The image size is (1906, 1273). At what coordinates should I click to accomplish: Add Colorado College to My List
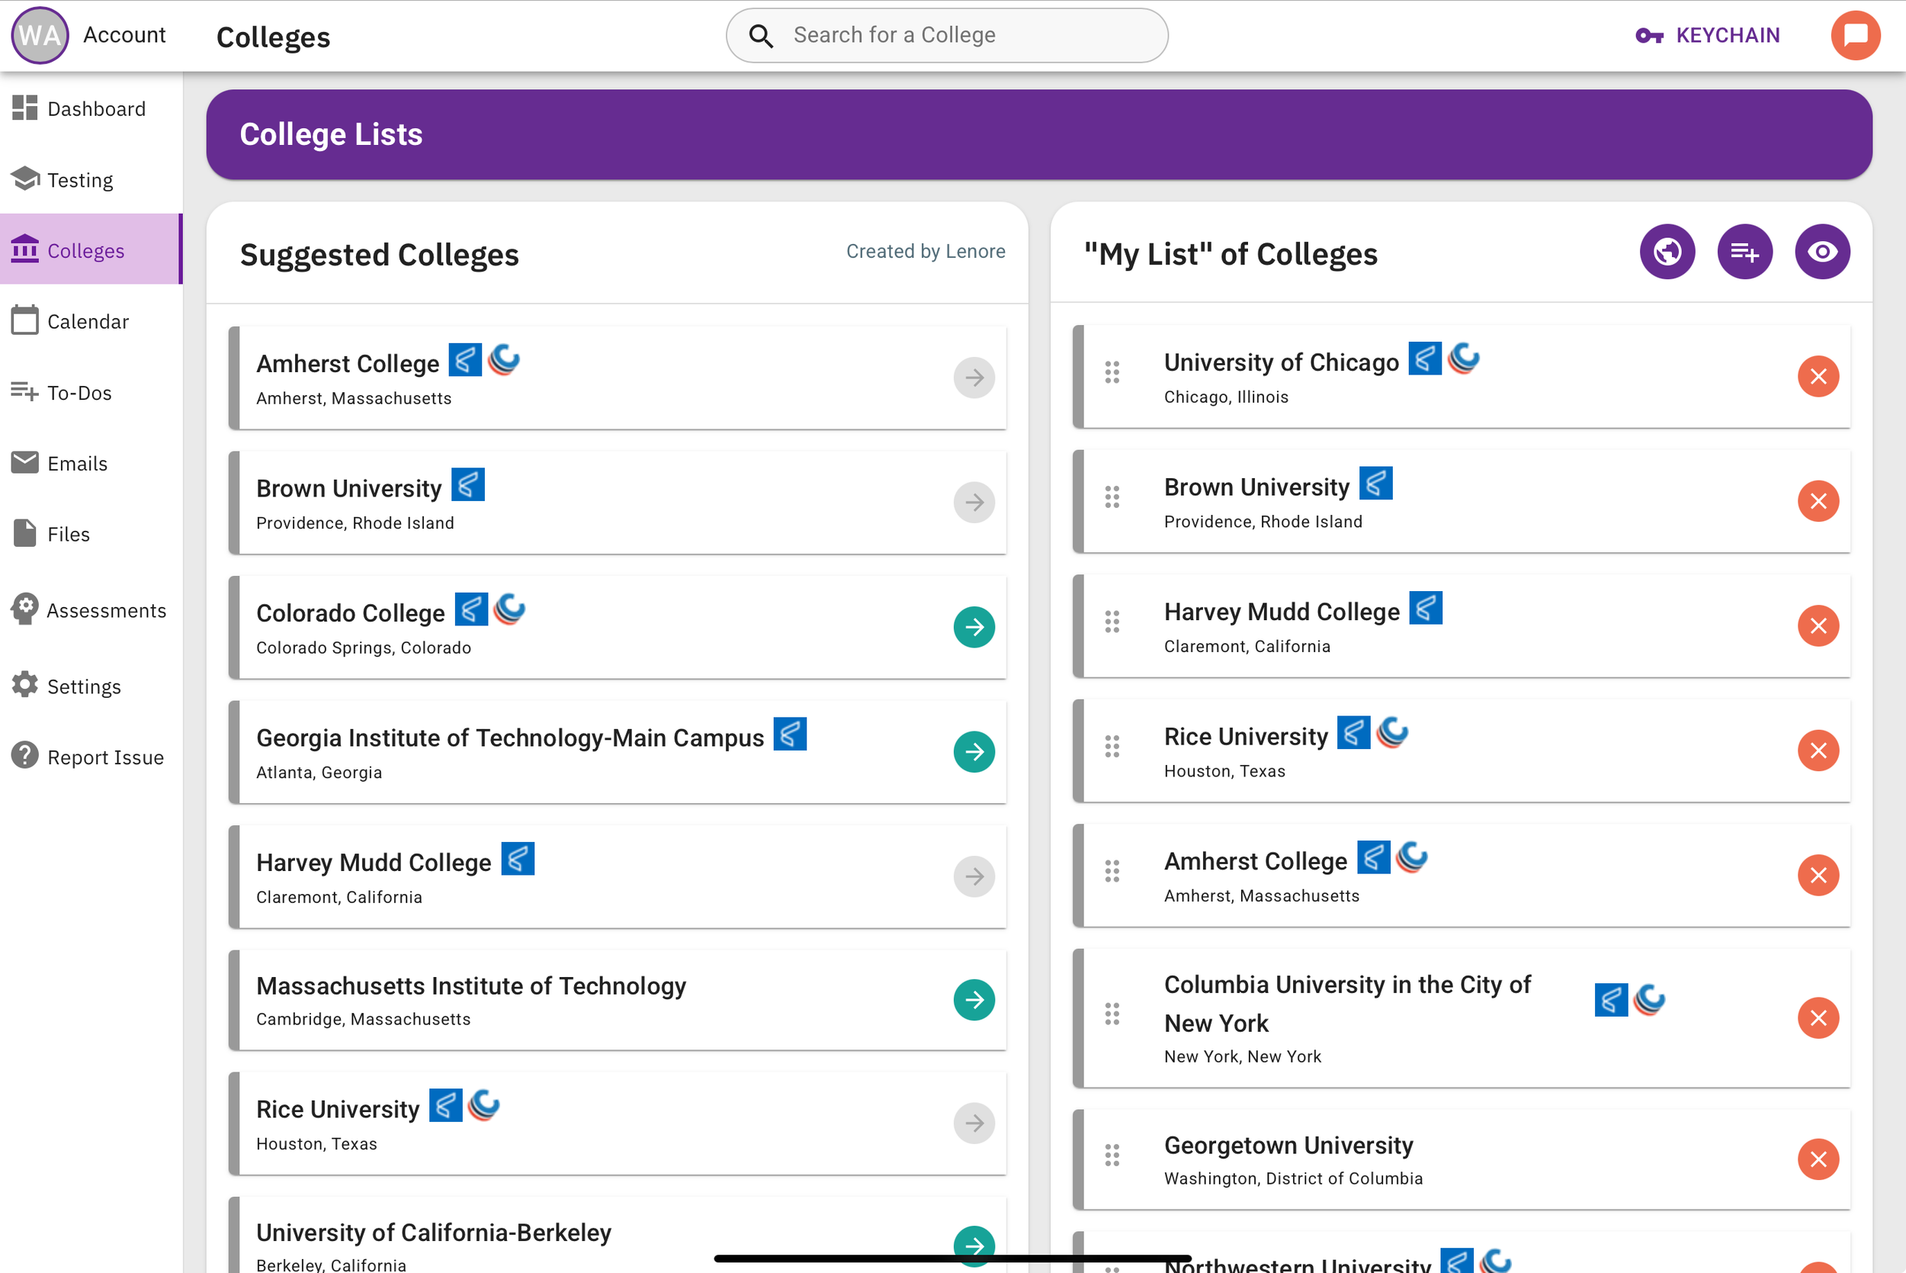(x=974, y=627)
